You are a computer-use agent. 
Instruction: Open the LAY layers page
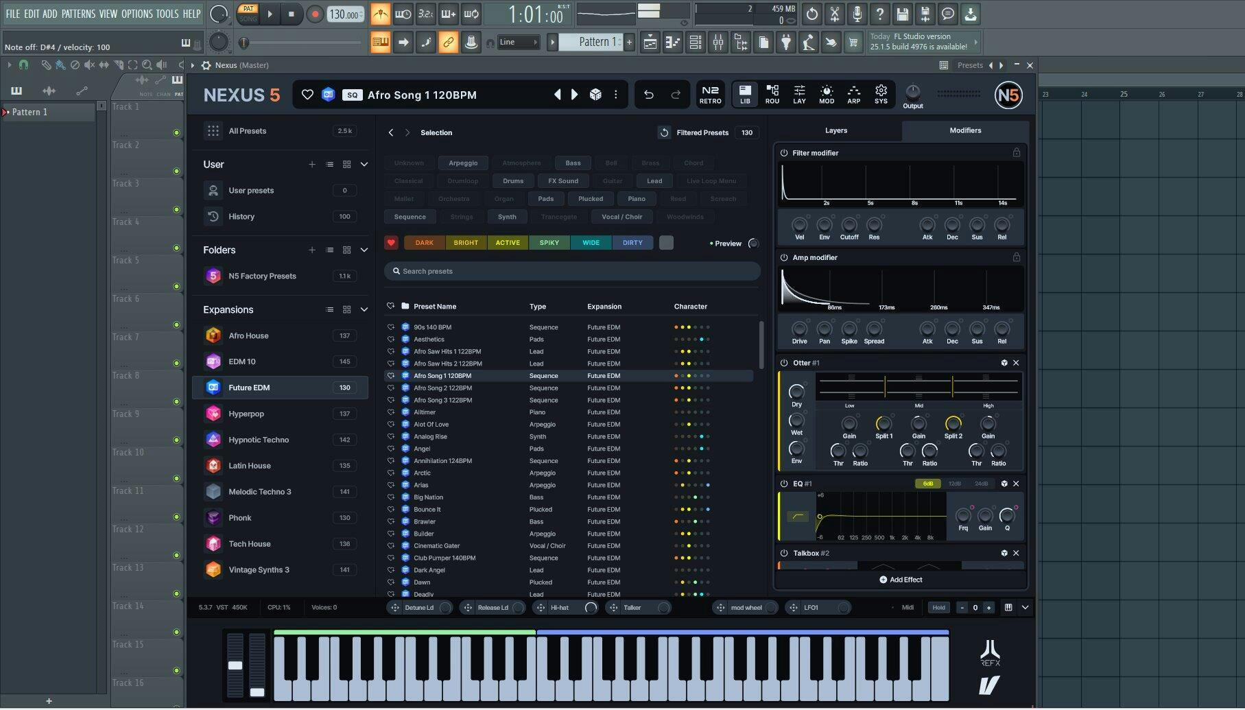[799, 95]
